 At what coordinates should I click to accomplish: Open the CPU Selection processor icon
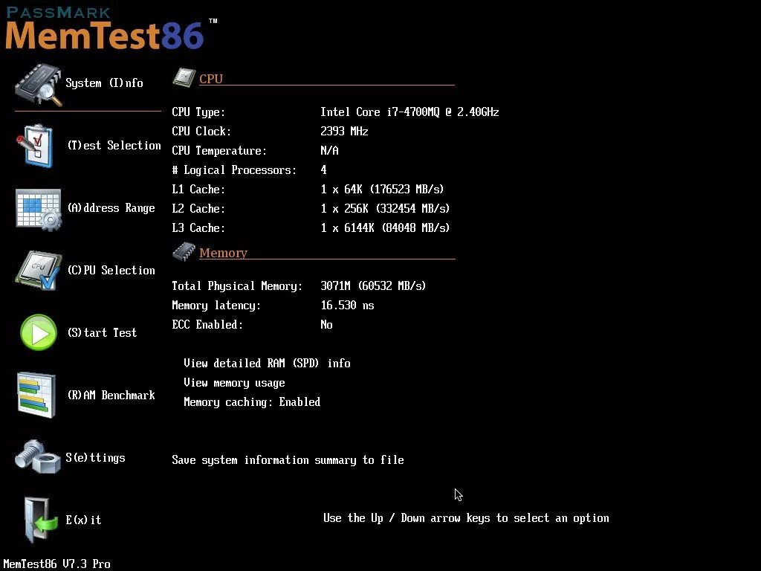coord(39,270)
